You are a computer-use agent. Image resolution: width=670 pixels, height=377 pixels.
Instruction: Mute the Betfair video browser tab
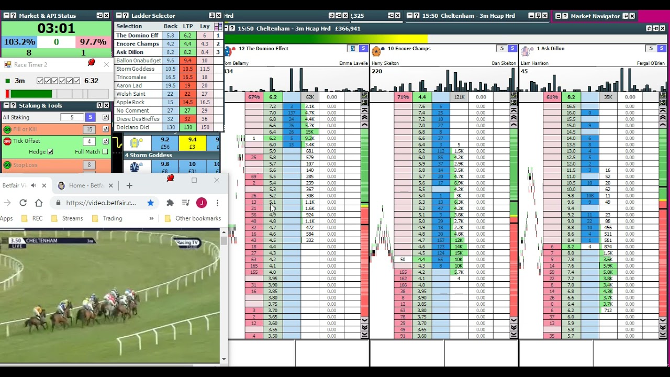pos(33,185)
